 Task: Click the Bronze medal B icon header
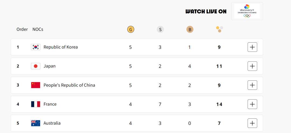pyautogui.click(x=190, y=29)
